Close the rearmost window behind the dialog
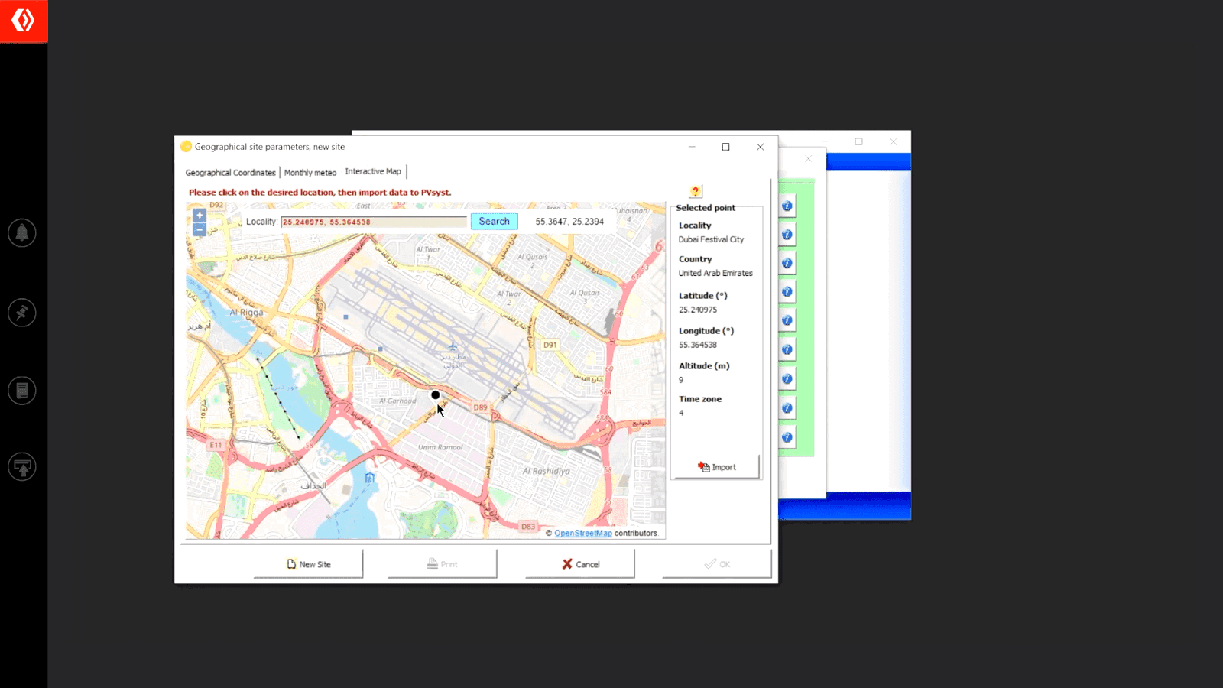Screen dimensions: 1223x688 pyautogui.click(x=893, y=141)
